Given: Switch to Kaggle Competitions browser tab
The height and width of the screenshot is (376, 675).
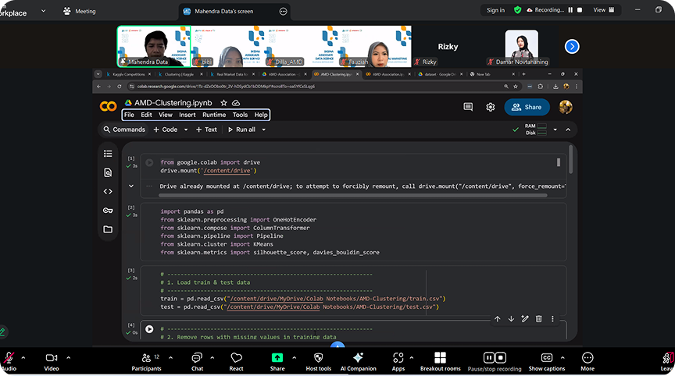Looking at the screenshot, I should [128, 74].
